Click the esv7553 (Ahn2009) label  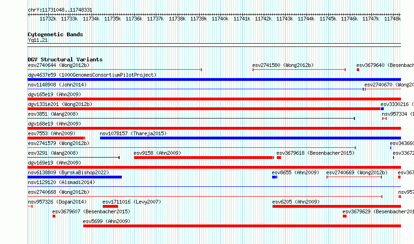52,133
